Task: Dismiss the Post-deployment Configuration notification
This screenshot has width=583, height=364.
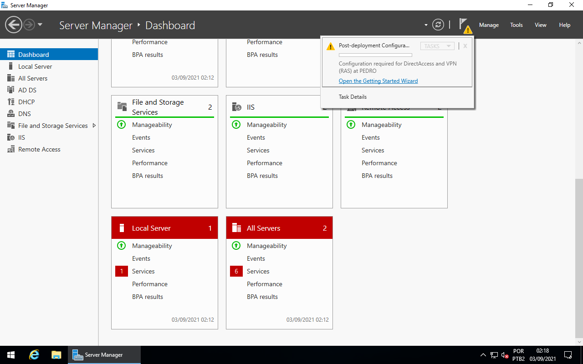Action: (x=465, y=45)
